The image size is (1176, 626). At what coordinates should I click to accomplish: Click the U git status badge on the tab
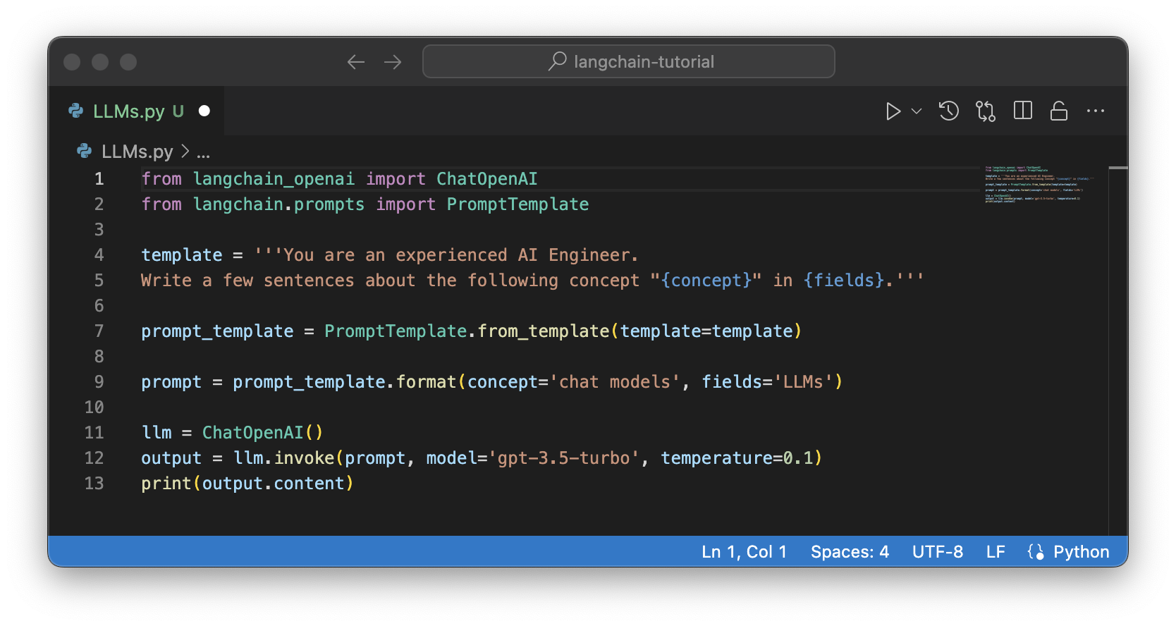(x=178, y=111)
